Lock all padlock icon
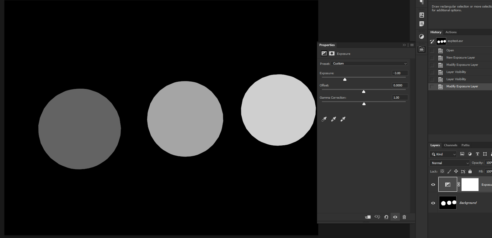 pyautogui.click(x=470, y=172)
